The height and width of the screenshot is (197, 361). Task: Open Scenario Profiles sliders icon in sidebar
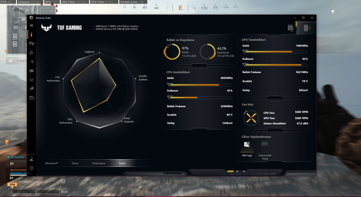point(32,80)
